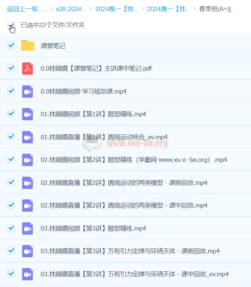The width and height of the screenshot is (251, 287).
Task: Click video icon of 01 圆周运动综合_ev.mp4
Action: [28, 137]
